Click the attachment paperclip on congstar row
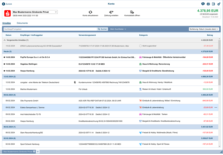The width and height of the screenshot is (223, 155). 75,82
